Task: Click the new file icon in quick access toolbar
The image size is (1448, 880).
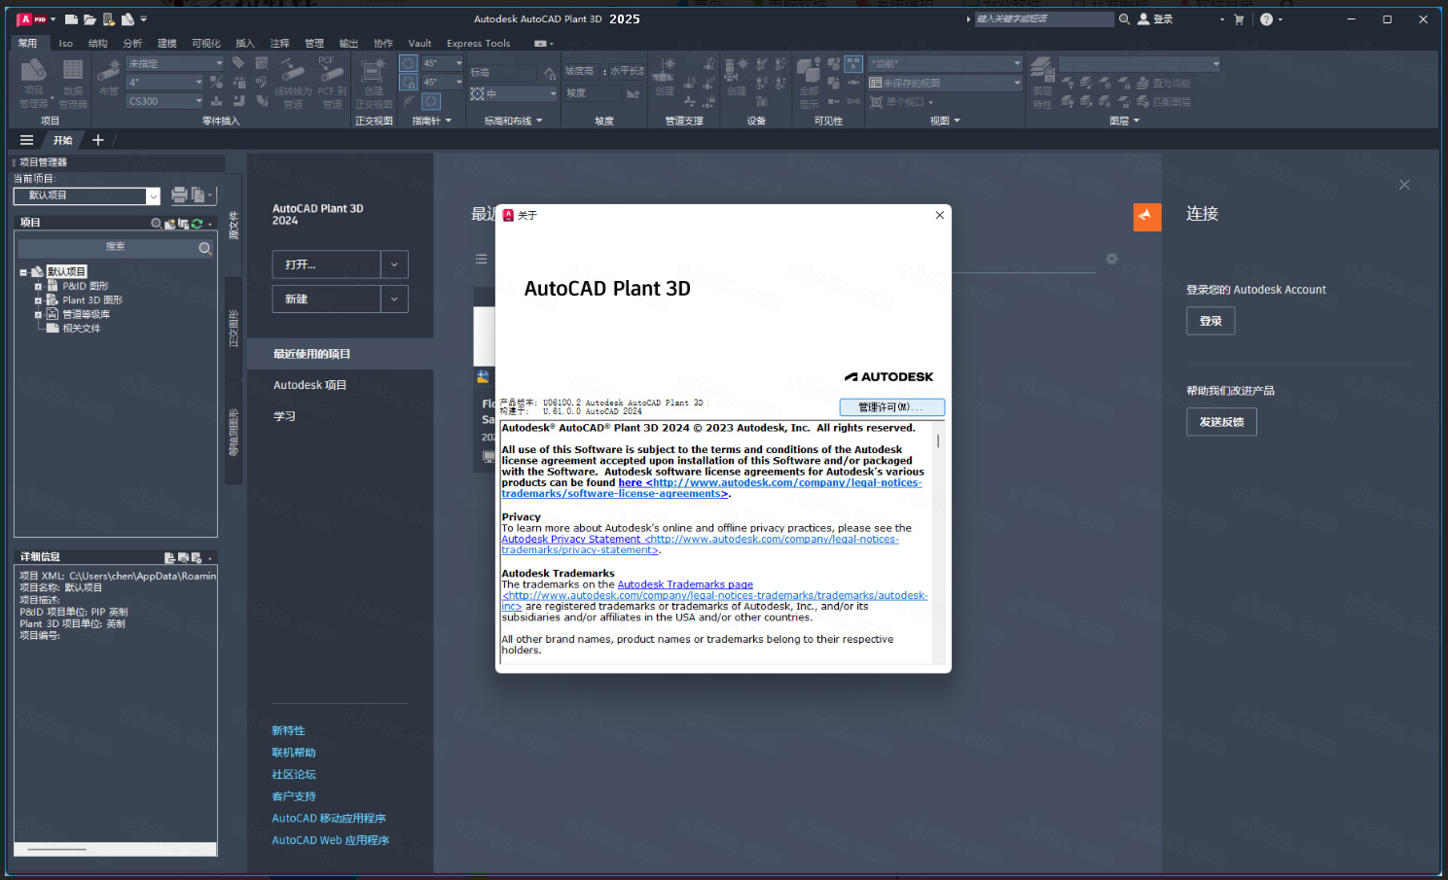Action: pos(71,19)
